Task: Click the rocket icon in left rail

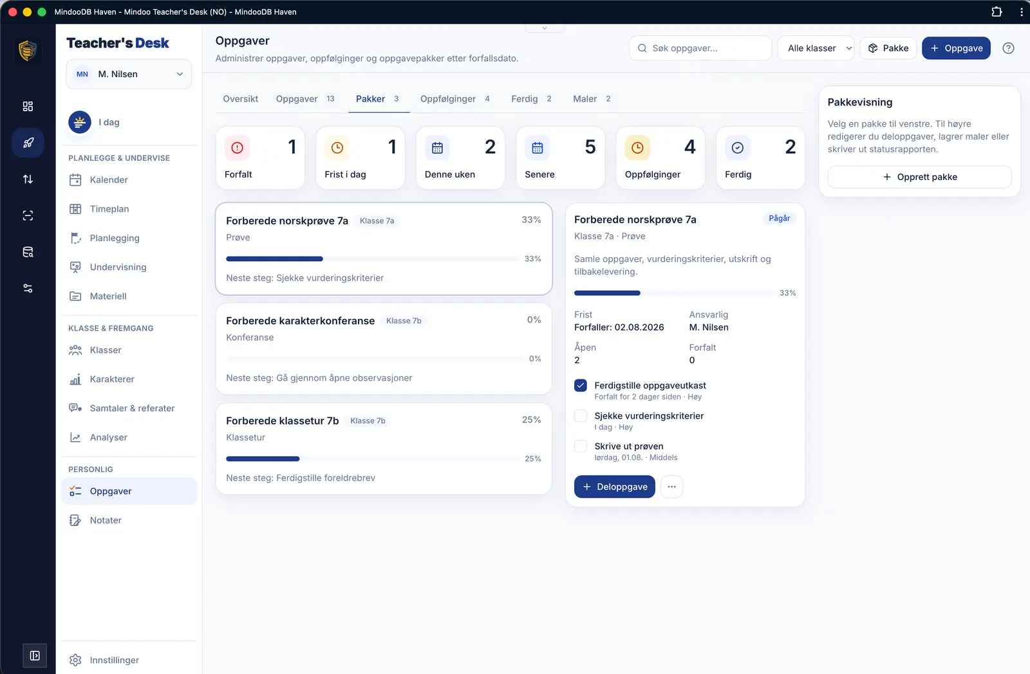Action: click(28, 143)
